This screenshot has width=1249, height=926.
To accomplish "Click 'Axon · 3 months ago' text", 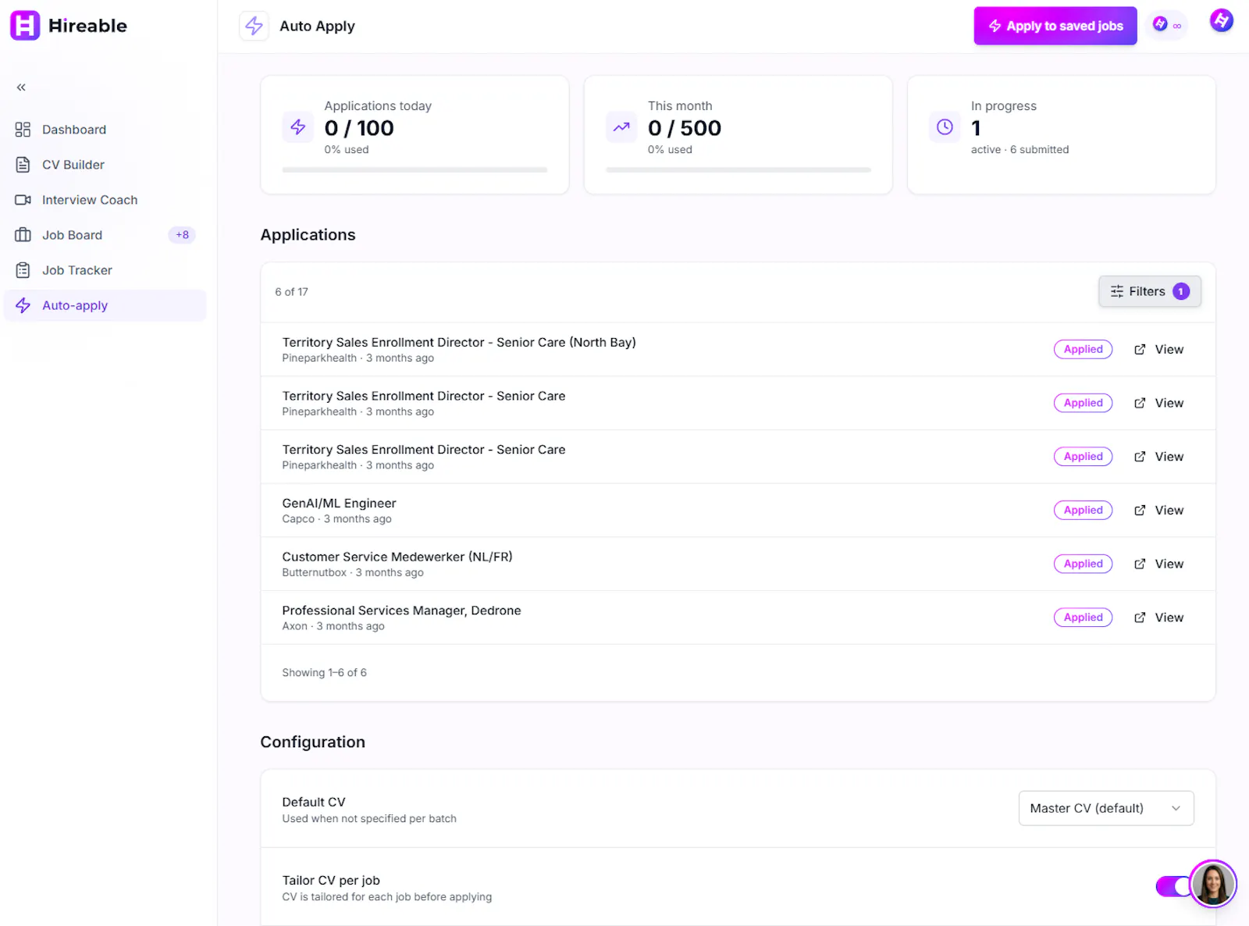I will [x=333, y=626].
